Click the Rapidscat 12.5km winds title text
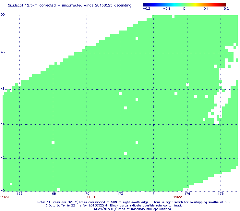The height and width of the screenshot is (211, 240). click(x=69, y=6)
